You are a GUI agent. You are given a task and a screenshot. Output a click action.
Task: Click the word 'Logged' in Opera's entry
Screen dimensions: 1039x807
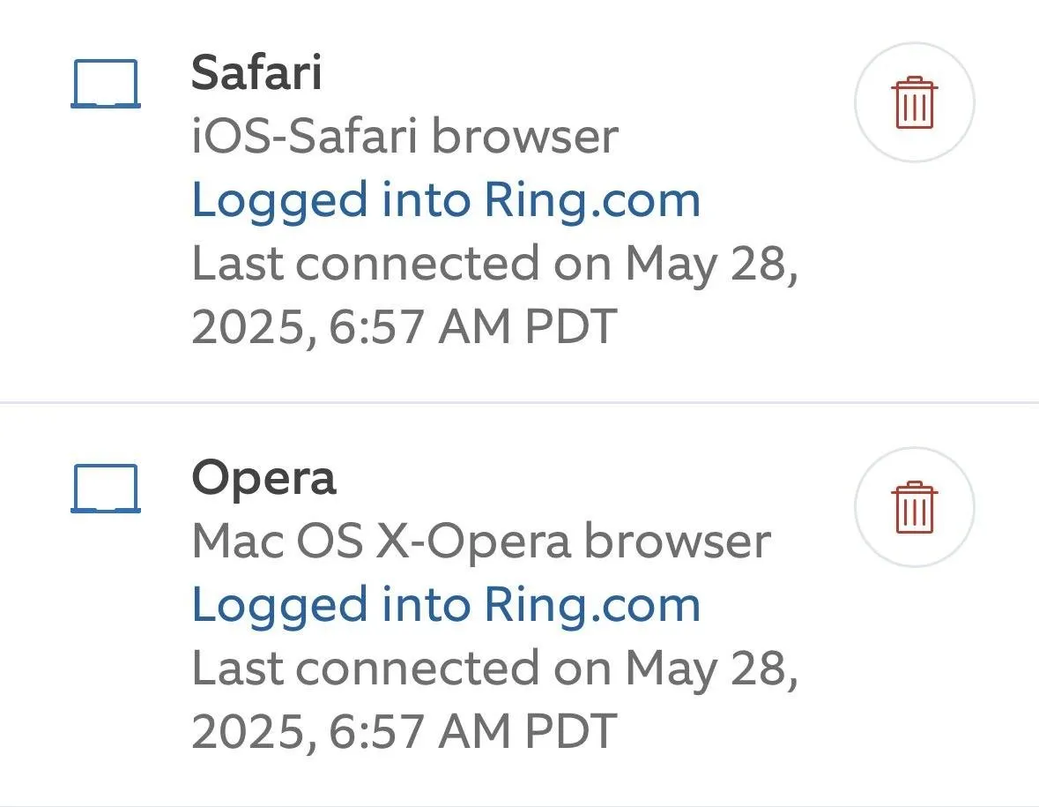[x=279, y=604]
